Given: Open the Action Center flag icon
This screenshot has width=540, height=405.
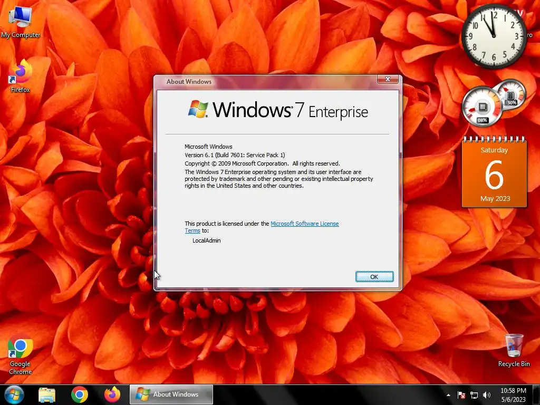Looking at the screenshot, I should coord(461,395).
